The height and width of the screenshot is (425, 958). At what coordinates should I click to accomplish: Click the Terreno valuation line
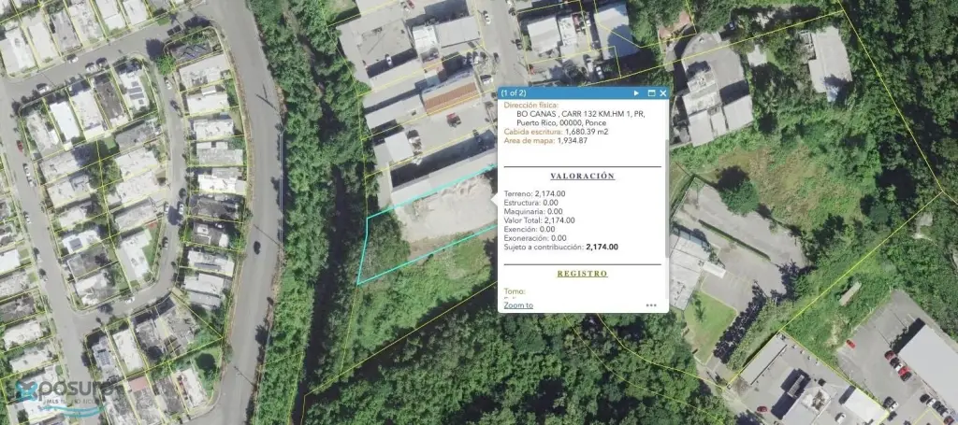(534, 194)
